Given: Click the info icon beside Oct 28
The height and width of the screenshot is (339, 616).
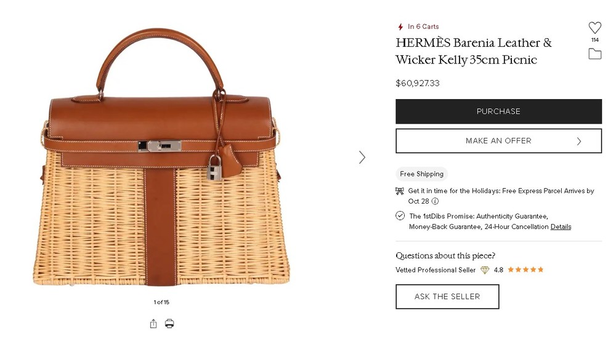Looking at the screenshot, I should point(435,201).
